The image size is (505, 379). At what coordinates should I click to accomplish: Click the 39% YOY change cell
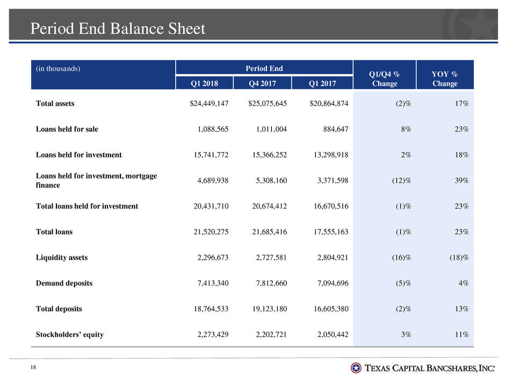click(x=461, y=181)
